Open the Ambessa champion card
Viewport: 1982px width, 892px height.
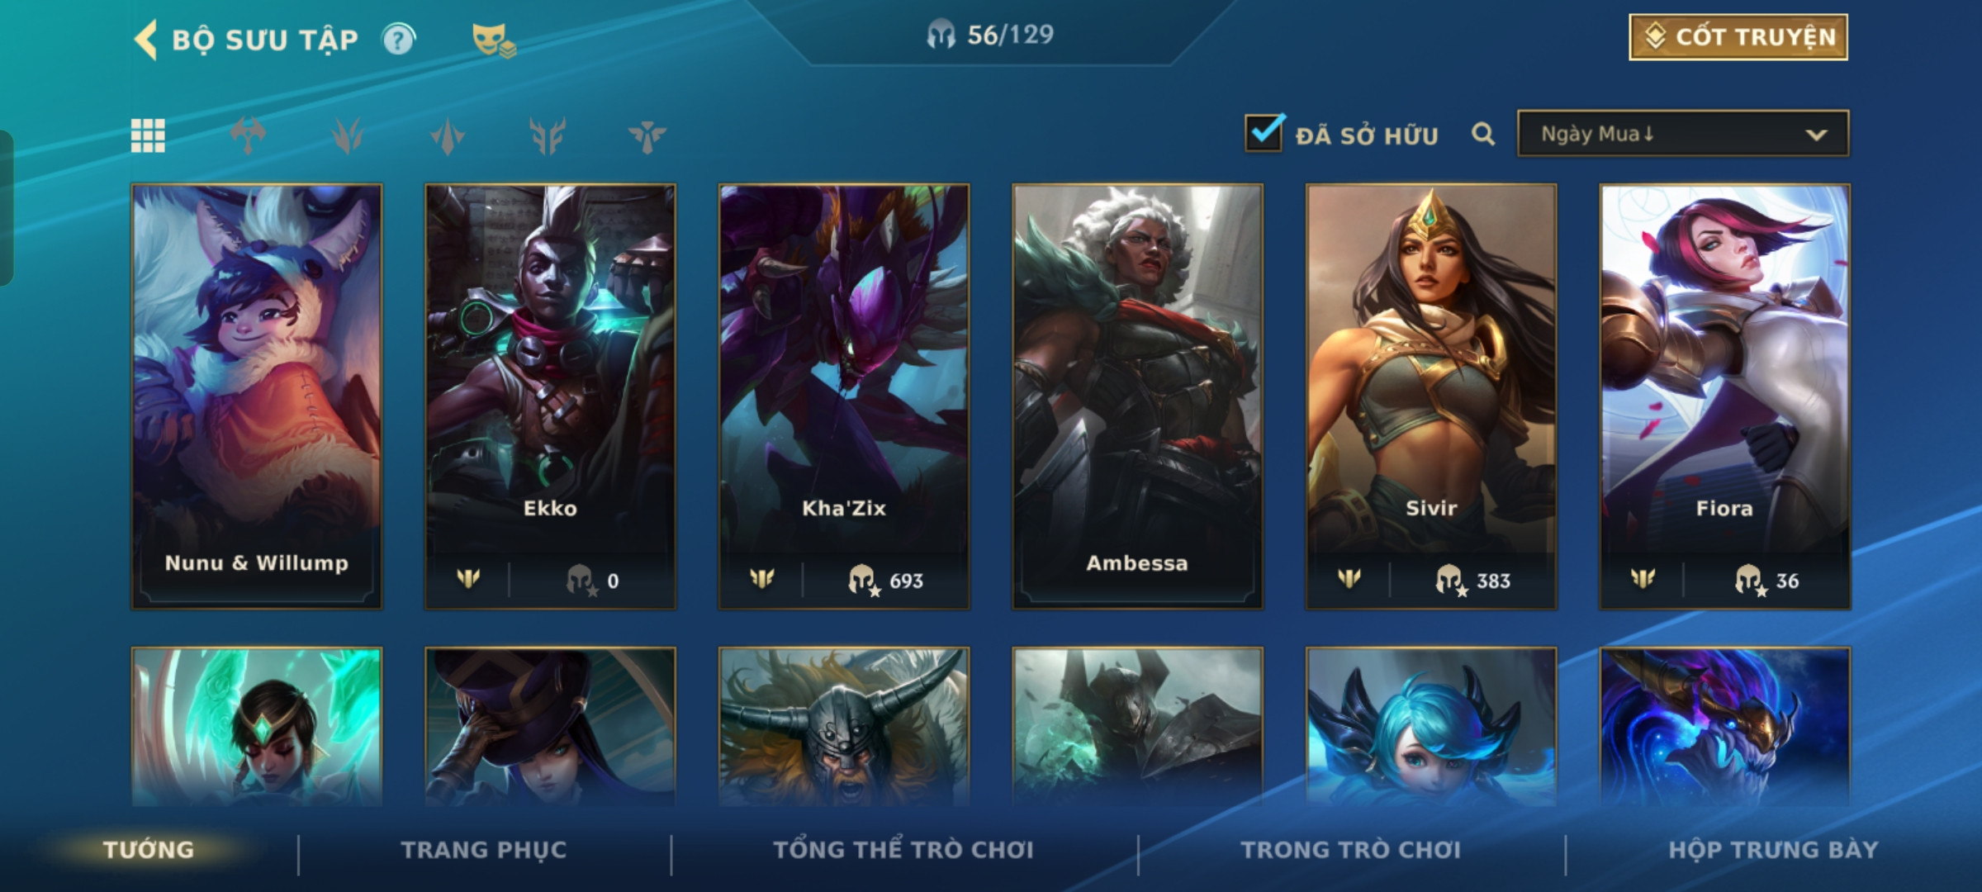click(1138, 396)
